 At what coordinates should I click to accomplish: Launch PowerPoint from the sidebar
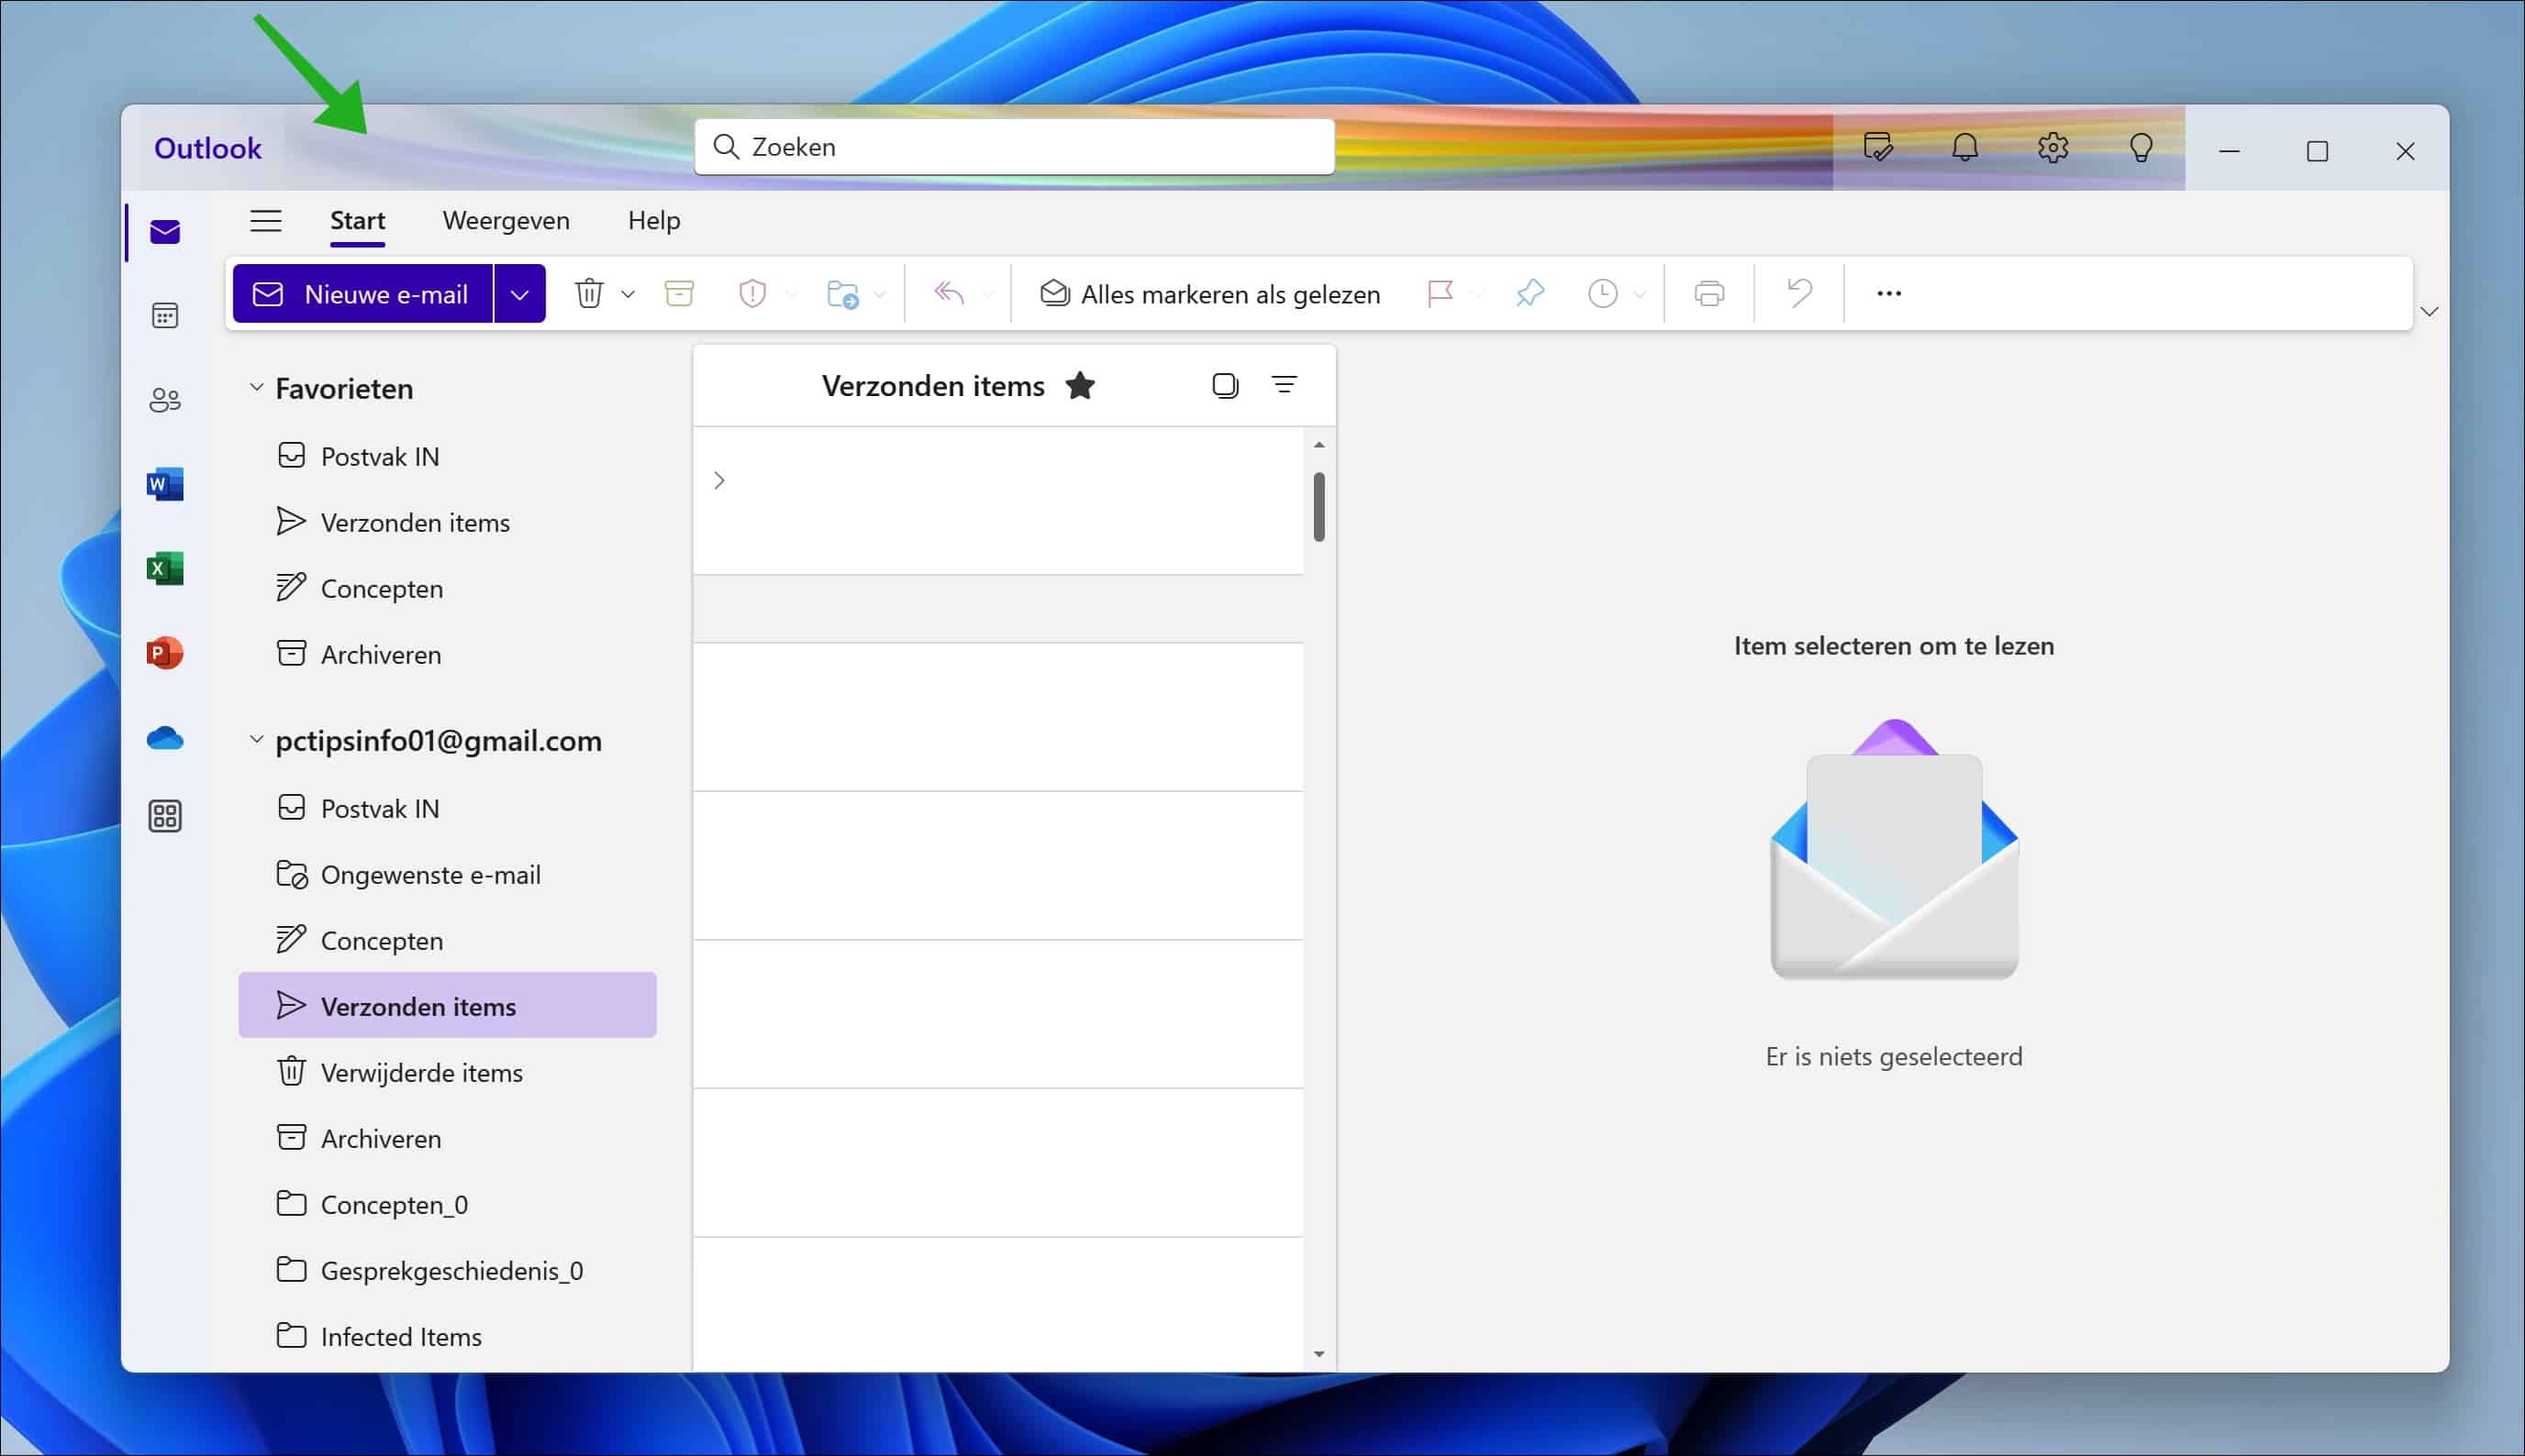(x=165, y=652)
